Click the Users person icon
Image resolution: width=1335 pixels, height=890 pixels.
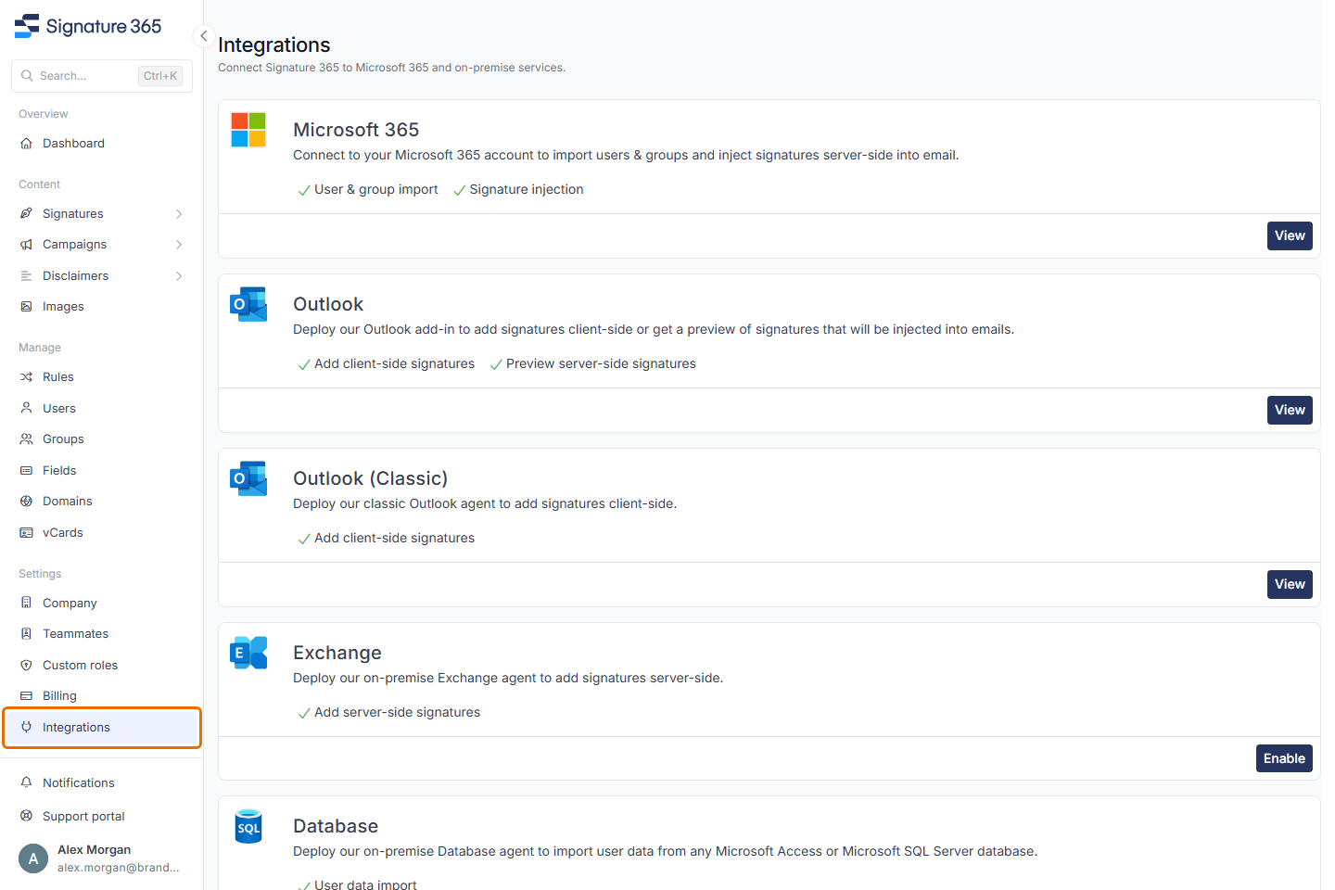click(26, 408)
